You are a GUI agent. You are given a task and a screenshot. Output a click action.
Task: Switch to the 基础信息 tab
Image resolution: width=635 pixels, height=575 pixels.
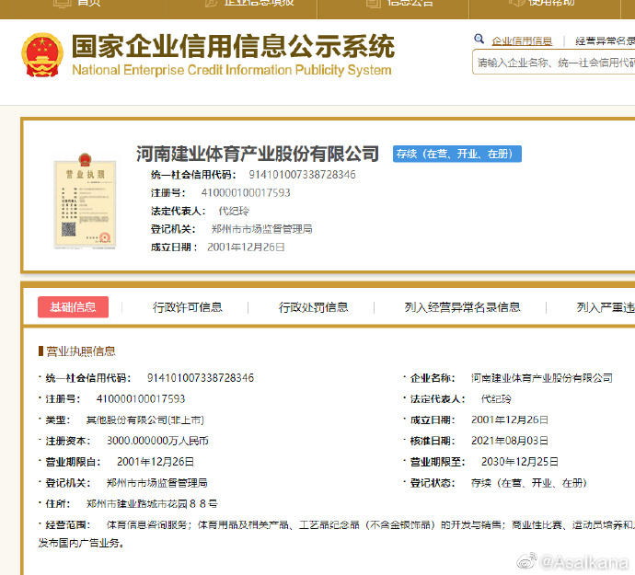tap(73, 307)
